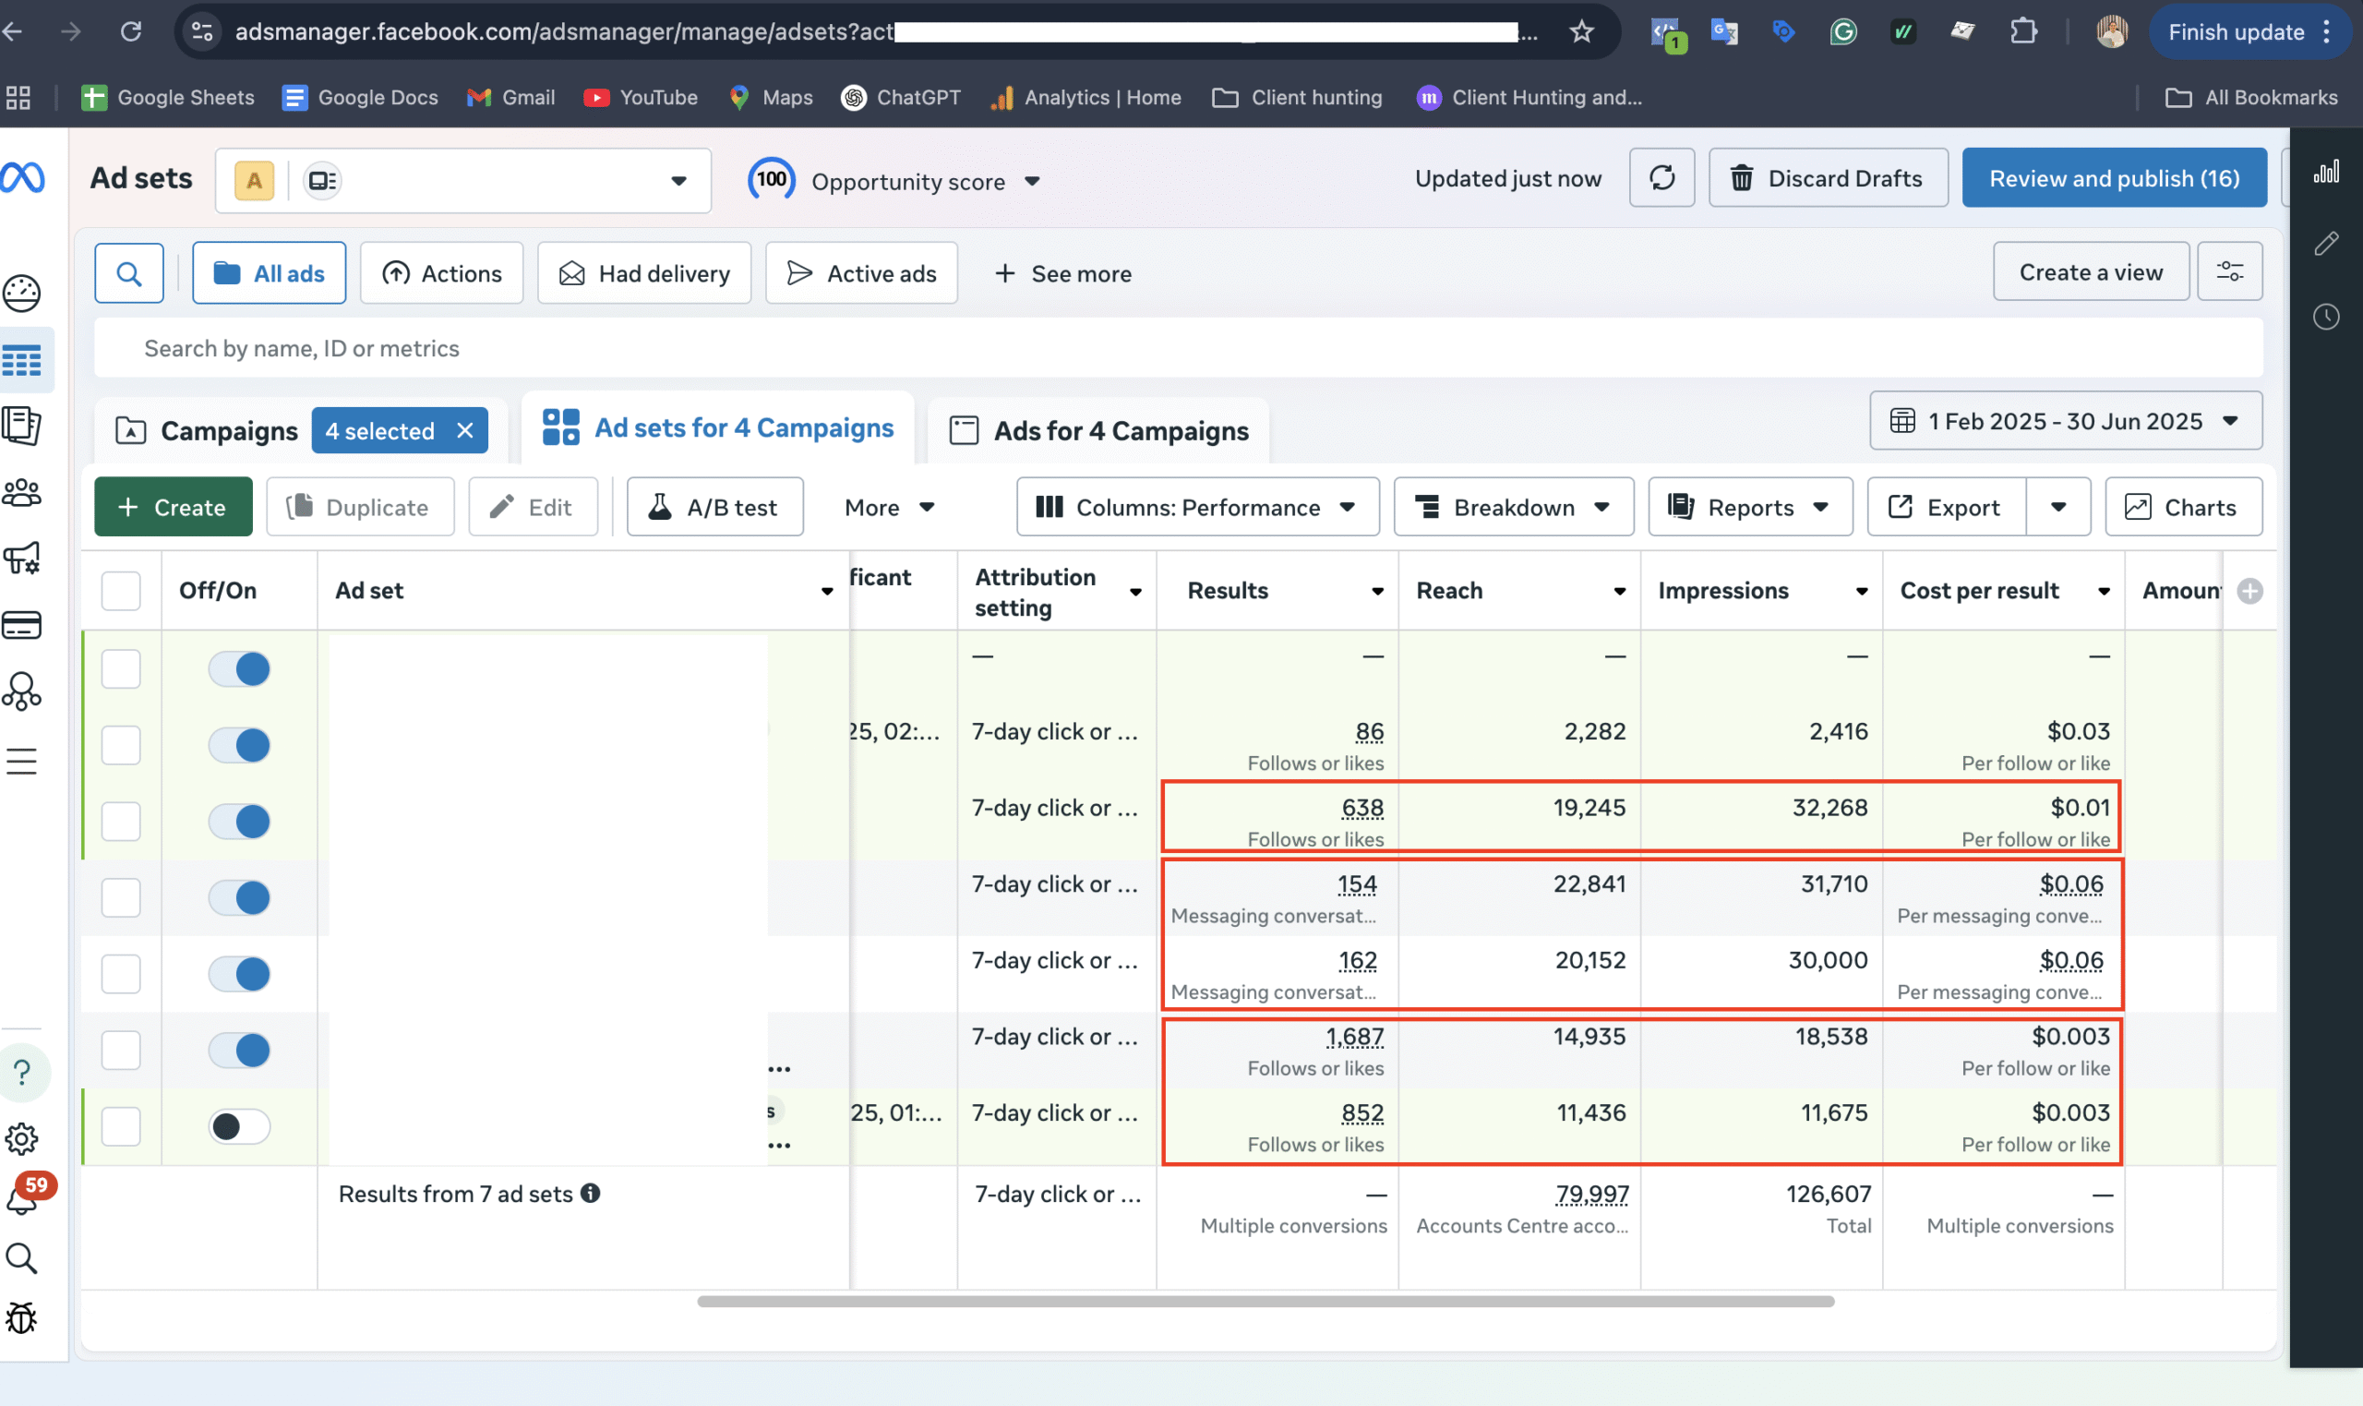Open the view settings sliders icon
The width and height of the screenshot is (2363, 1406).
click(x=2229, y=273)
